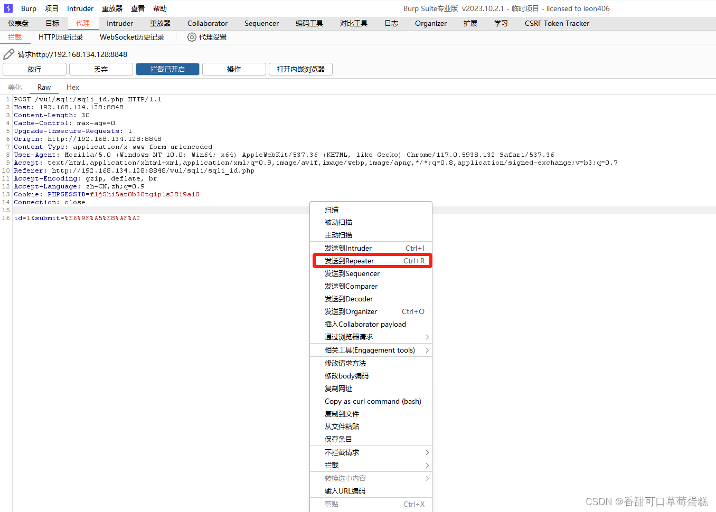
Task: Choose 扫描 in context menu
Action: click(371, 210)
